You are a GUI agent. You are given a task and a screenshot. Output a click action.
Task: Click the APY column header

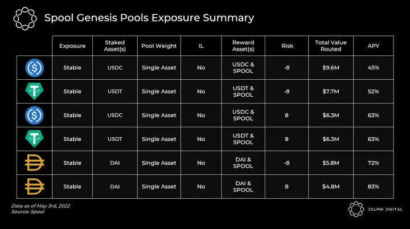click(x=374, y=46)
